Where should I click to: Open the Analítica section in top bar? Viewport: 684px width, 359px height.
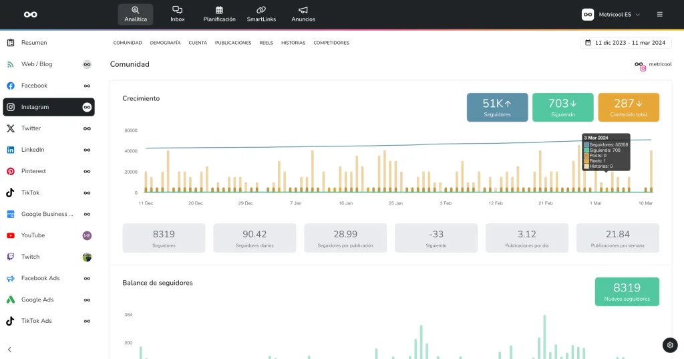click(136, 14)
